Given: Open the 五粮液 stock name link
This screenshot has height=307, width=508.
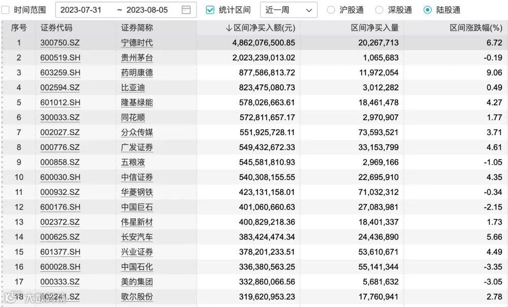Looking at the screenshot, I should [x=133, y=162].
